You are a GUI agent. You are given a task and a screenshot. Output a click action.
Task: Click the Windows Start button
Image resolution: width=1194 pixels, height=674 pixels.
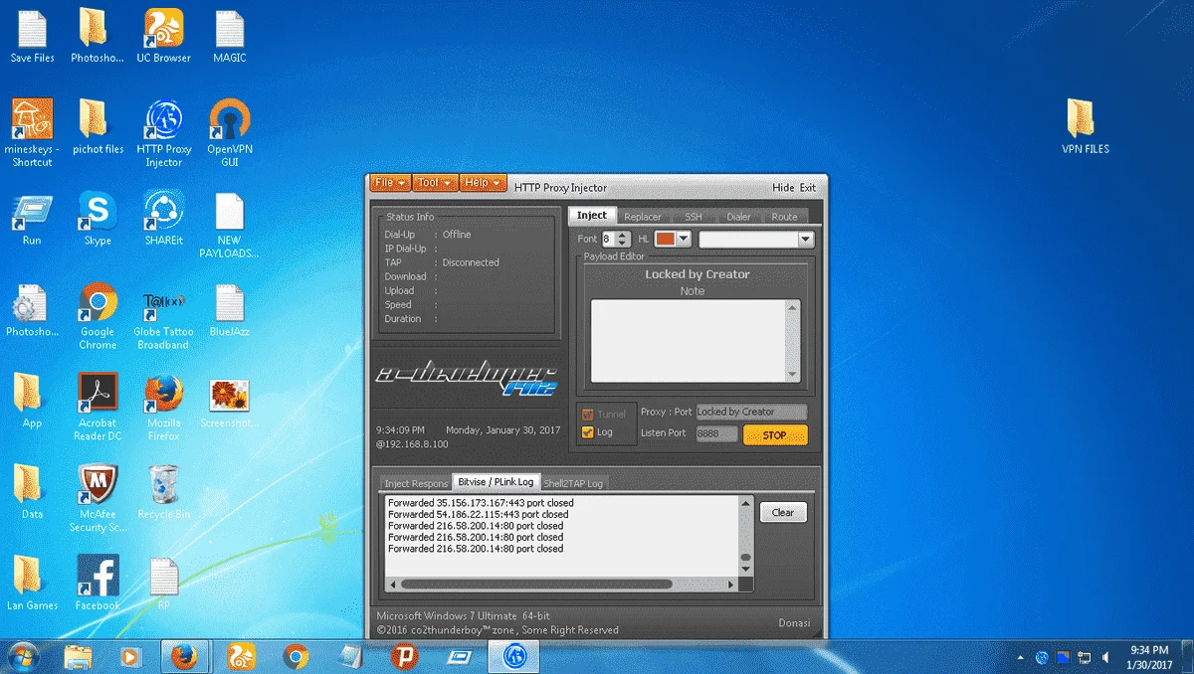[23, 656]
